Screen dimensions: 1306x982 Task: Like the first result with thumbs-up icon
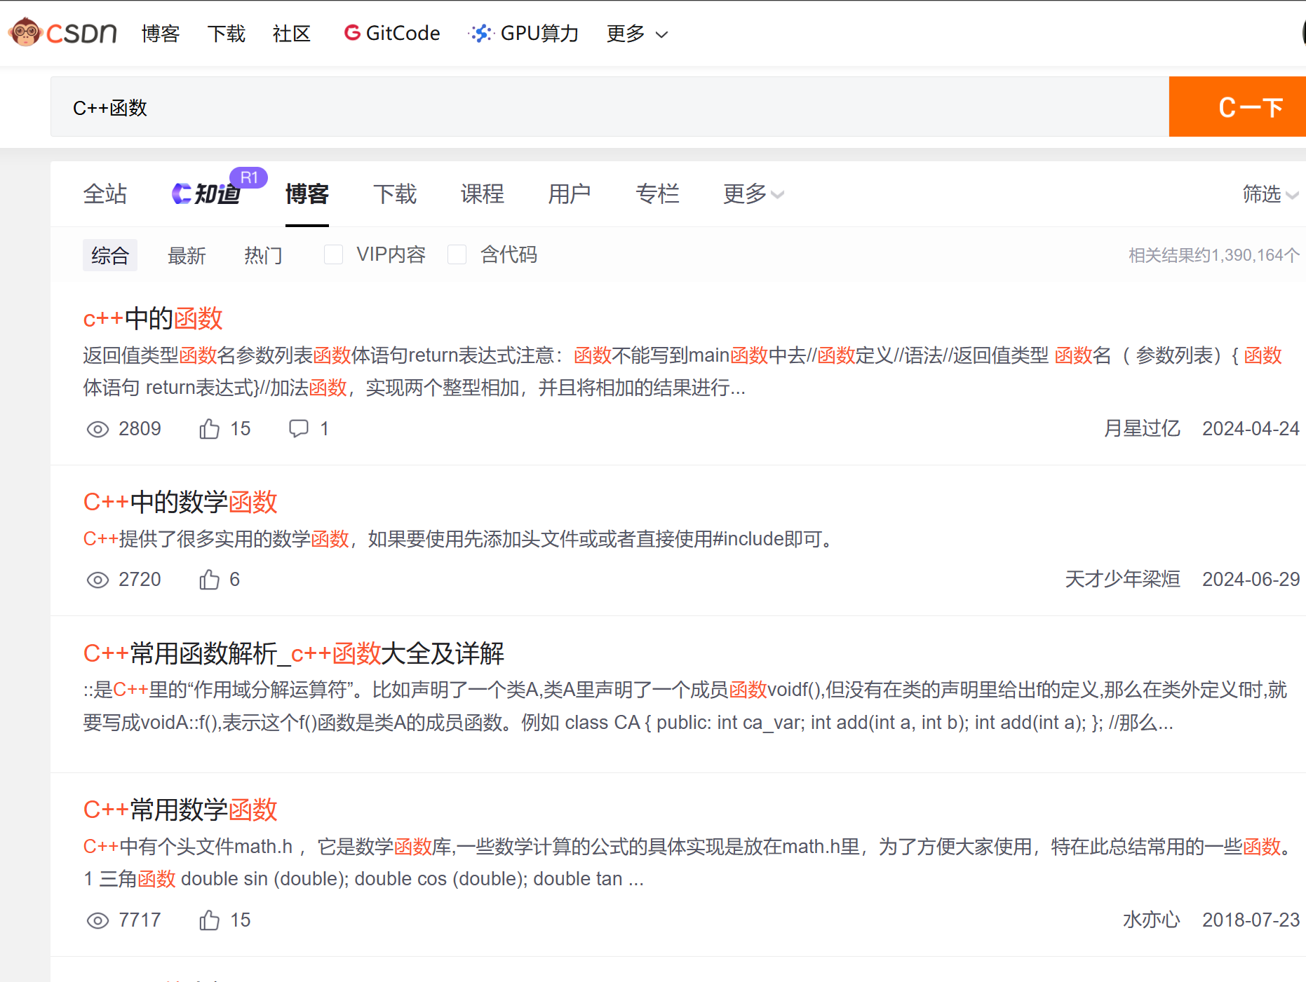pyautogui.click(x=209, y=429)
